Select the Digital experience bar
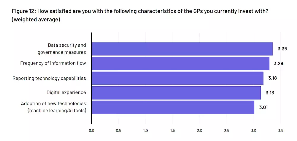The image size is (297, 141). 176,93
